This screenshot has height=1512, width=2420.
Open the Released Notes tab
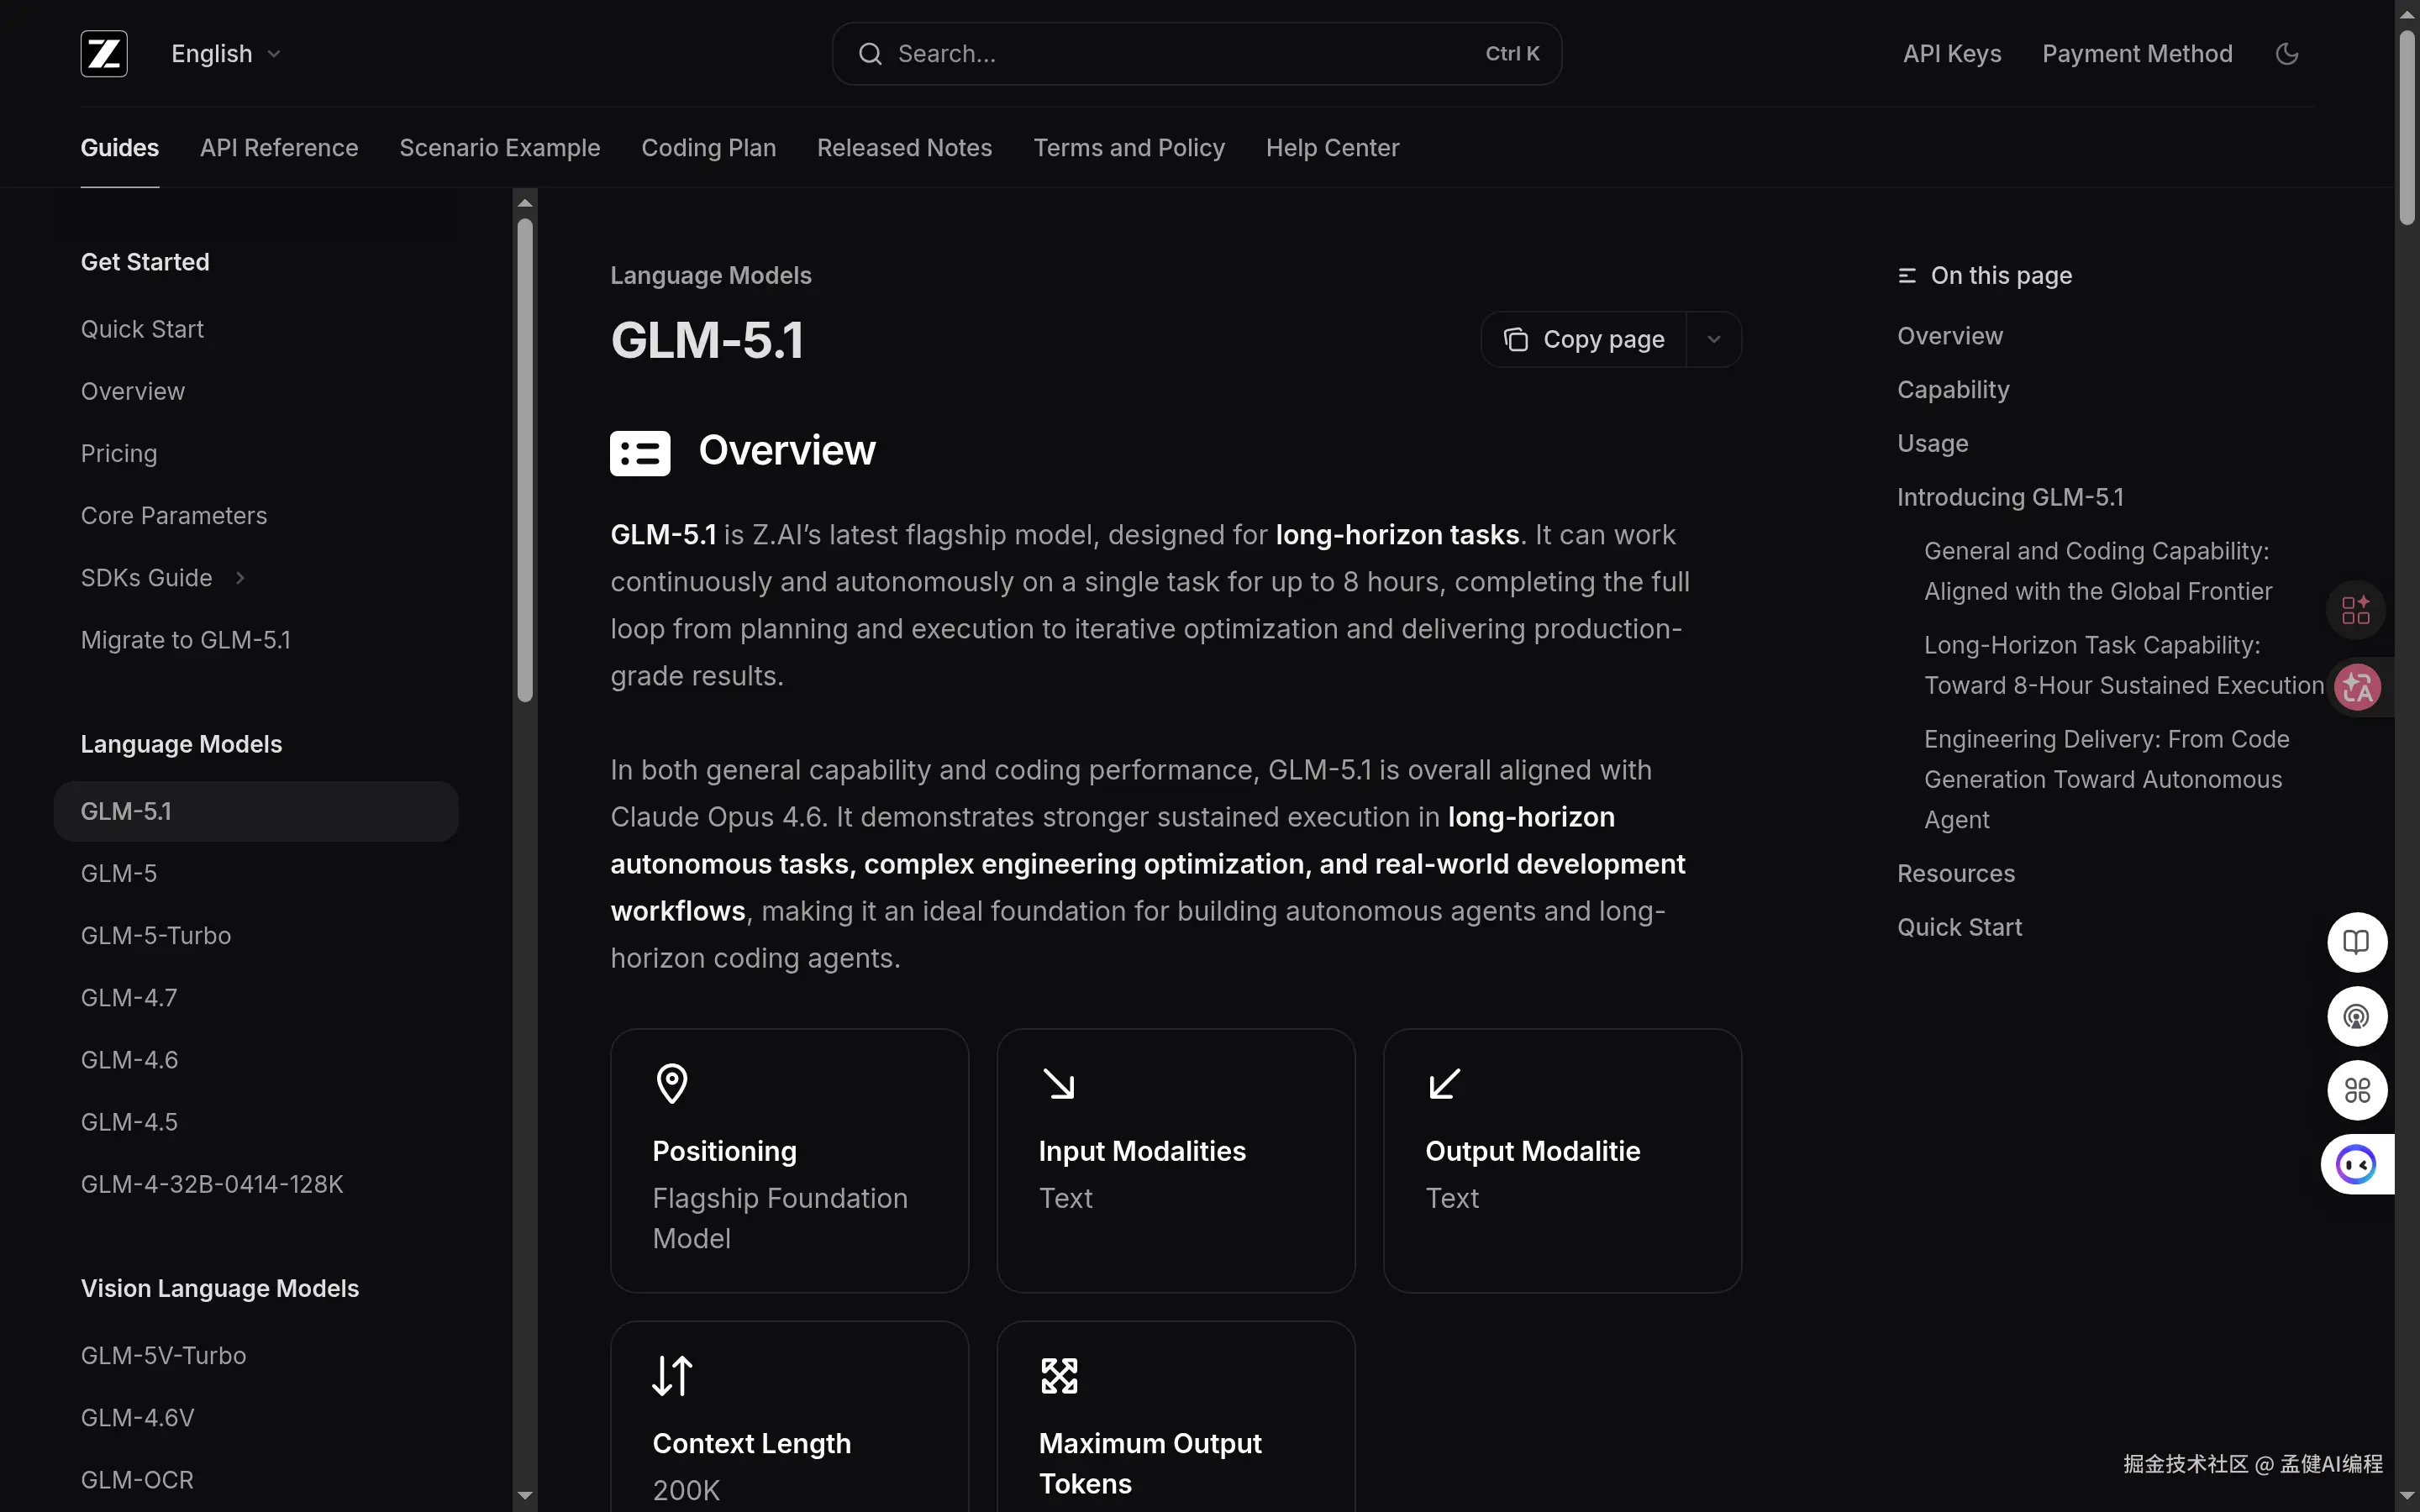[903, 147]
